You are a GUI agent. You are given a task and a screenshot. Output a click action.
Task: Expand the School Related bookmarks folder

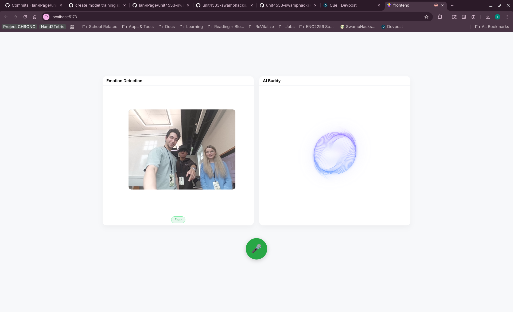100,27
